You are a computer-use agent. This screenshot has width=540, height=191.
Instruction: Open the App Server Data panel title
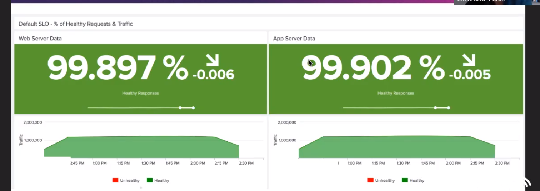[294, 39]
